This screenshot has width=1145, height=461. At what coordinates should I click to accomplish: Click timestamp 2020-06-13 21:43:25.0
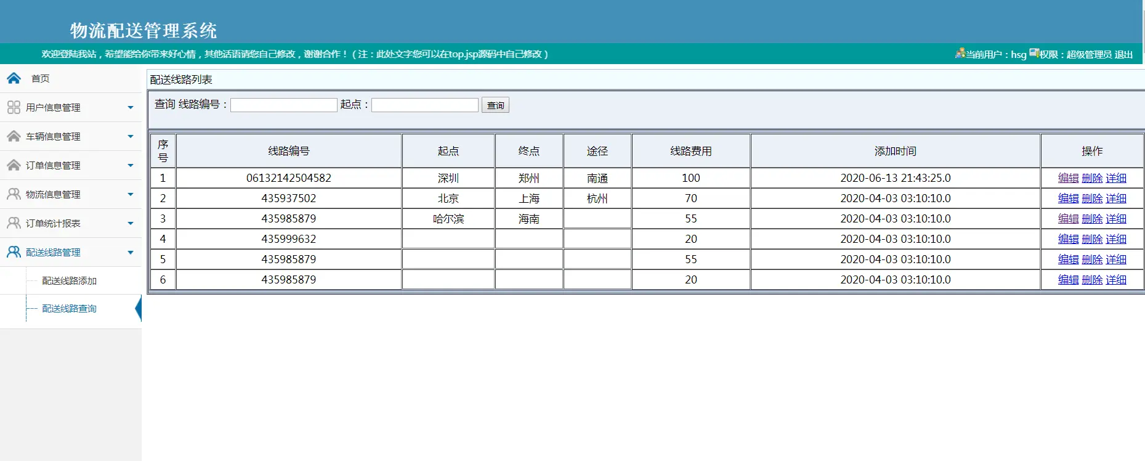896,178
